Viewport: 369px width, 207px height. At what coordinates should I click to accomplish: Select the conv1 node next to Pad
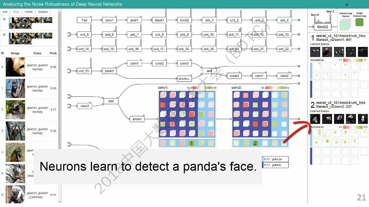pos(109,20)
